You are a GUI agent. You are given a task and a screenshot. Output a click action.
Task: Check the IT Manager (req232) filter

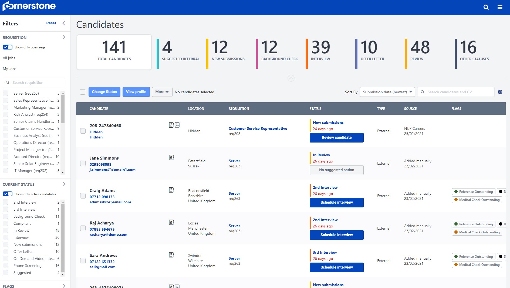(5, 171)
